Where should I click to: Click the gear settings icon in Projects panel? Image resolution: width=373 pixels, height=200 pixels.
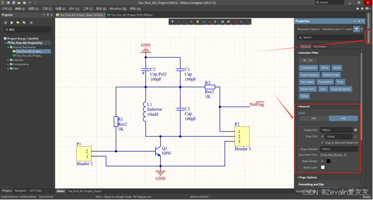[x=31, y=23]
